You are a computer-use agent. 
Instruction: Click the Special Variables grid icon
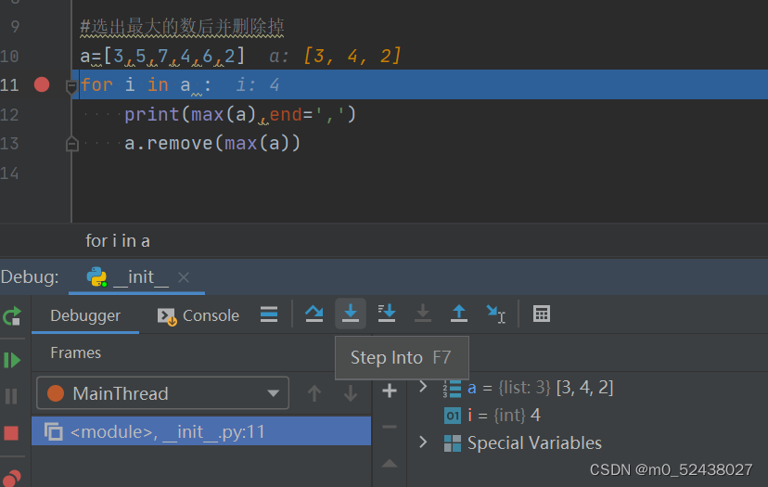452,442
